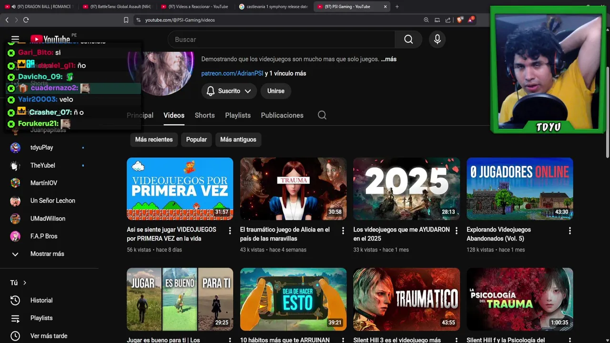This screenshot has height=343, width=610.
Task: Open patreon.com/AdrianPSI link
Action: [x=232, y=73]
